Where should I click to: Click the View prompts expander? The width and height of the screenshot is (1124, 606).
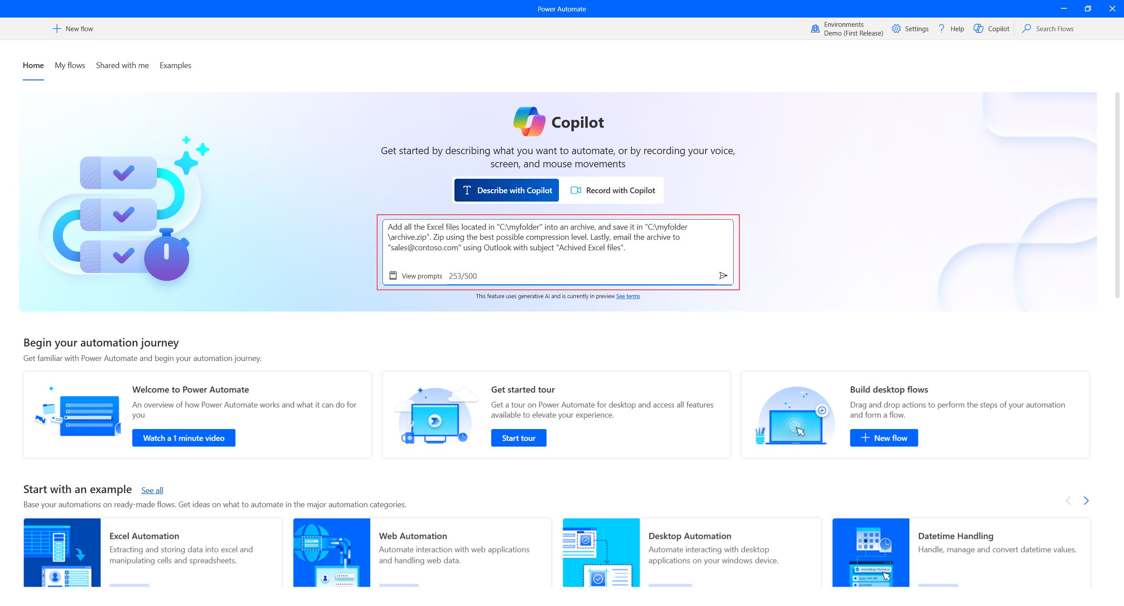click(x=414, y=276)
